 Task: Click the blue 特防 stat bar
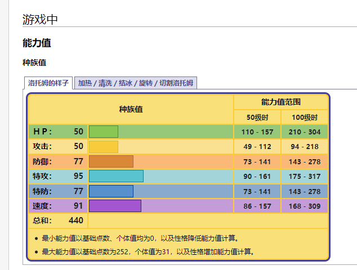pos(111,191)
